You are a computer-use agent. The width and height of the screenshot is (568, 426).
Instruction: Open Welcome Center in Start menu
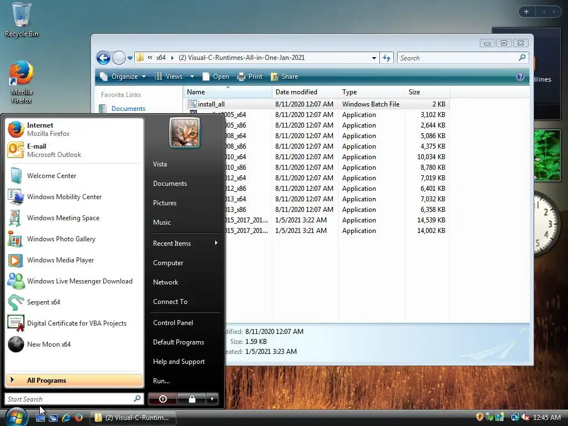coord(75,176)
